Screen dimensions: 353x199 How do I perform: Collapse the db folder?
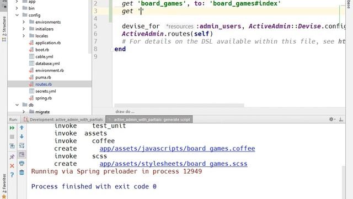[x=17, y=105]
